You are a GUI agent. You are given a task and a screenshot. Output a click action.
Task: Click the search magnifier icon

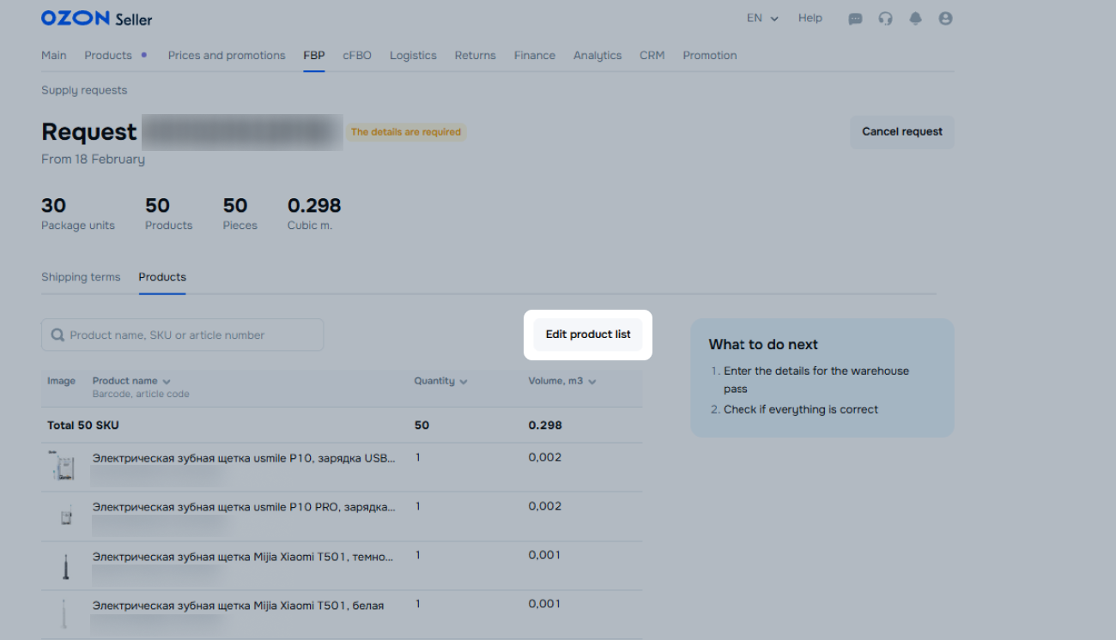click(58, 335)
